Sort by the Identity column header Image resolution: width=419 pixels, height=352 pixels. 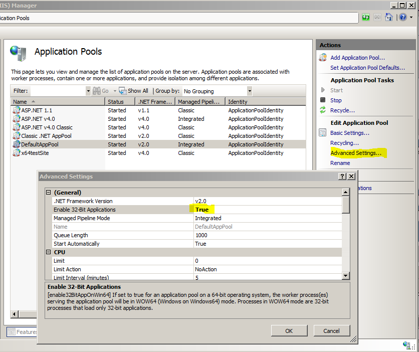(266, 102)
